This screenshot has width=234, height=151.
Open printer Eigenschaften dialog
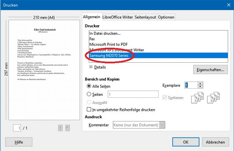[x=210, y=69]
